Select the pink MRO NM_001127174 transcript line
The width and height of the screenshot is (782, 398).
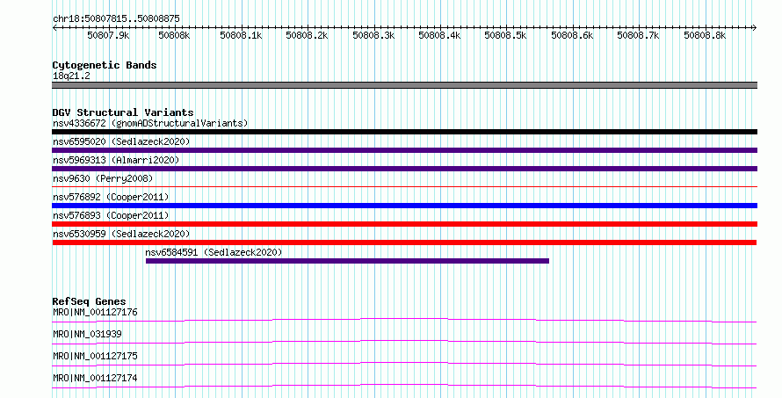click(404, 386)
